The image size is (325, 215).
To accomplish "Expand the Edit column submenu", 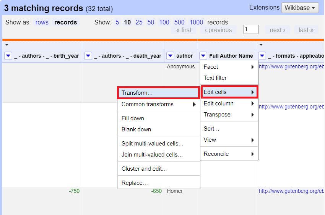I will [229, 103].
